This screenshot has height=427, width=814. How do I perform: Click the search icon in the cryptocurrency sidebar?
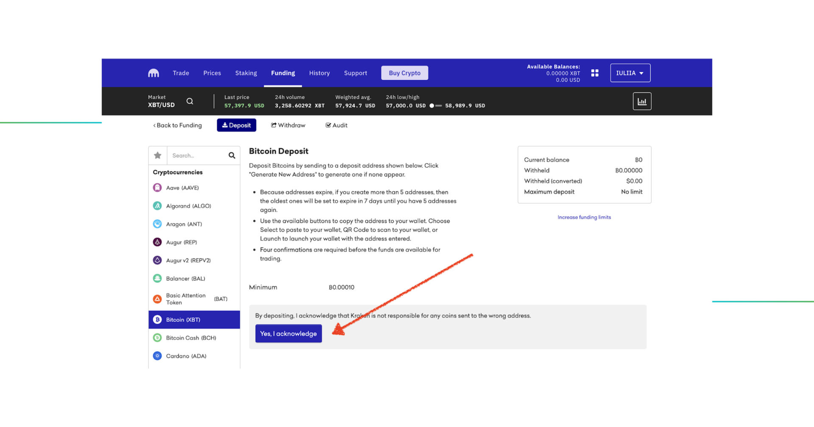(x=231, y=155)
